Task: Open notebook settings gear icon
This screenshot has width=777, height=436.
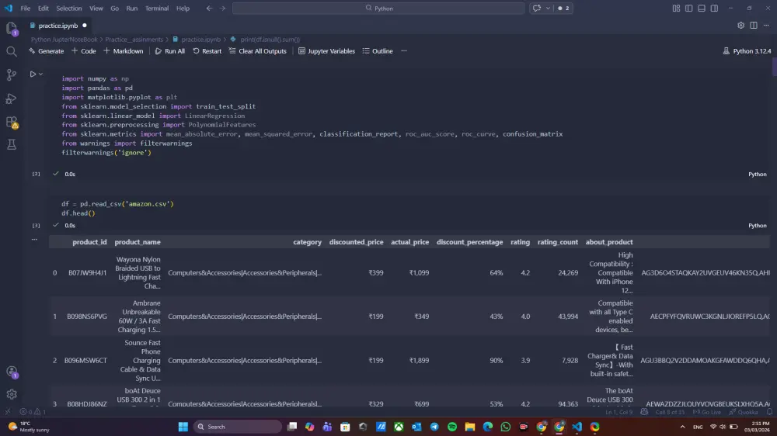Action: click(x=740, y=26)
